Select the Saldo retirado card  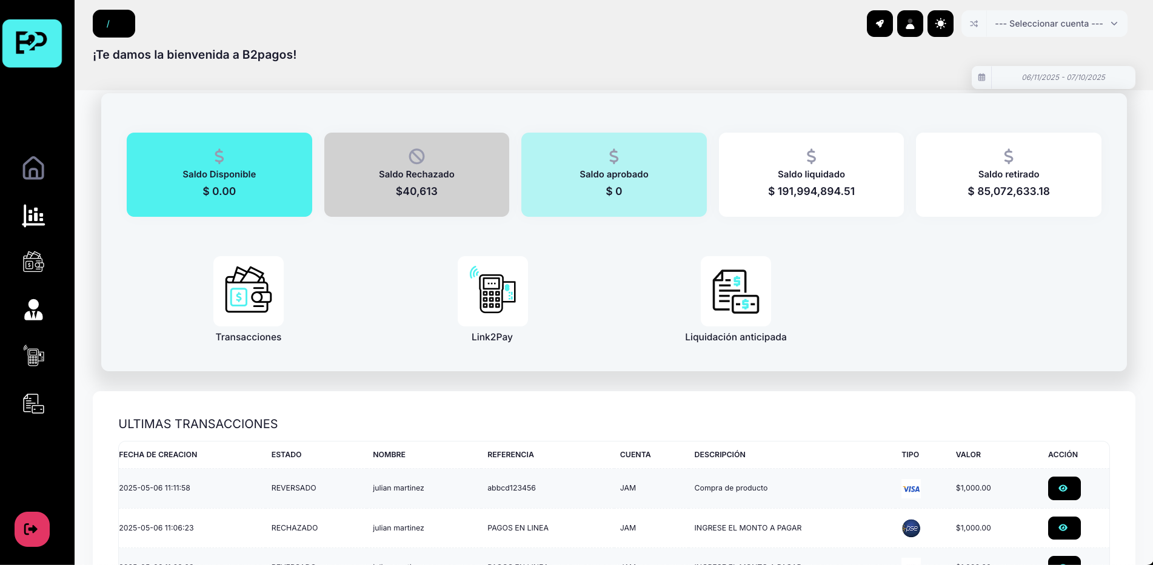[x=1009, y=174]
